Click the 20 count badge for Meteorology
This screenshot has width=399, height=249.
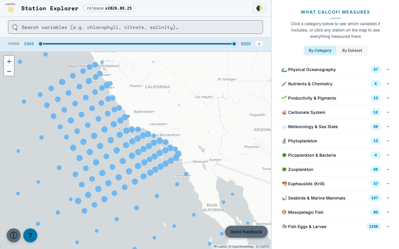(376, 126)
